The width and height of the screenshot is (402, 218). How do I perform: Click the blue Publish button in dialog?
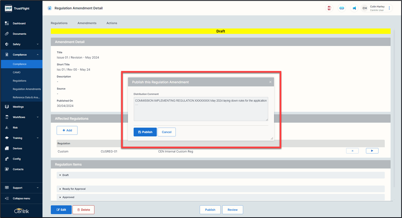(x=145, y=132)
